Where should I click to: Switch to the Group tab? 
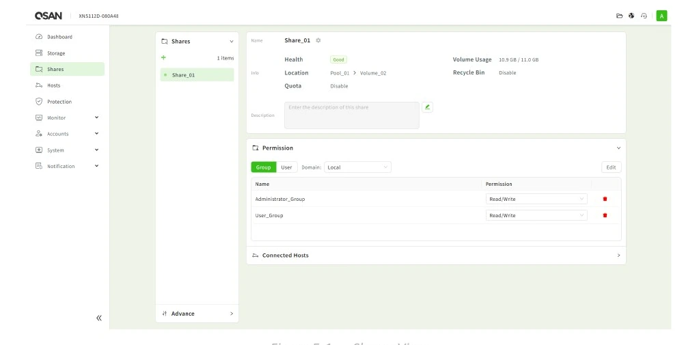click(264, 167)
